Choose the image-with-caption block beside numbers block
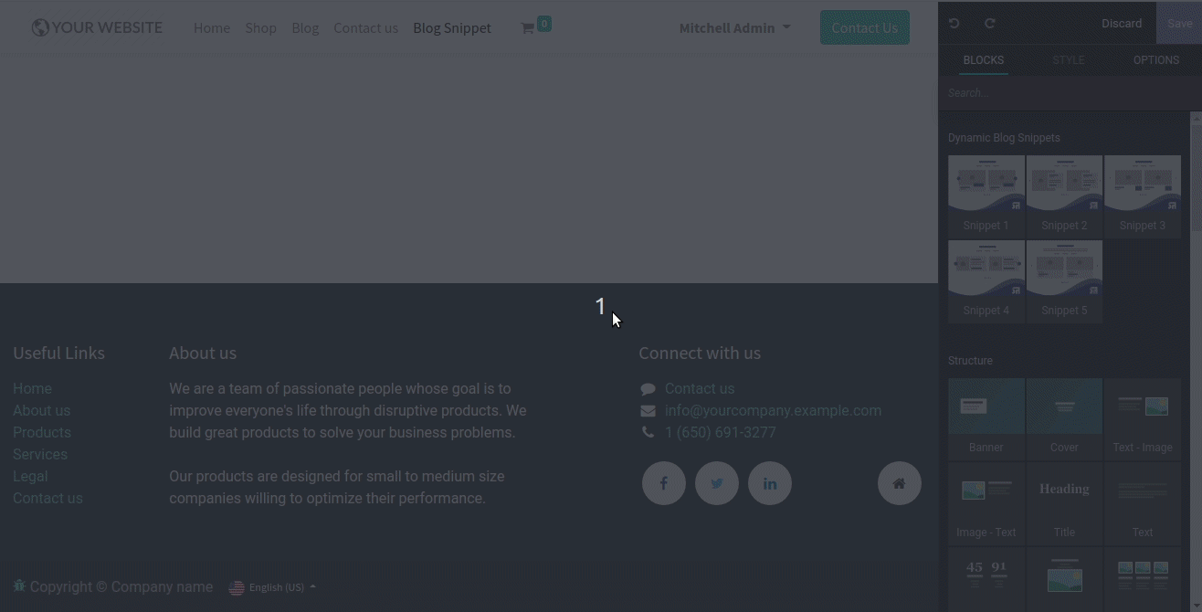The height and width of the screenshot is (612, 1202). [1064, 579]
